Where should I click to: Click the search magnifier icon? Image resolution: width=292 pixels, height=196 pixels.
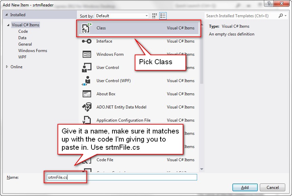280,16
